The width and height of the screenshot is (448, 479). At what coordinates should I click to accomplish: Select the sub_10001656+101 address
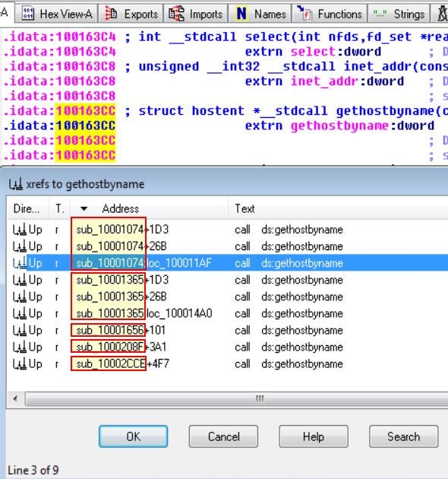[x=121, y=331]
